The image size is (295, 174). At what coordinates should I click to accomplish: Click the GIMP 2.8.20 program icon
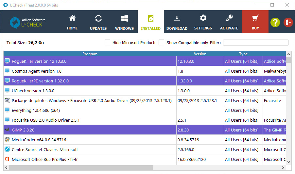7,130
